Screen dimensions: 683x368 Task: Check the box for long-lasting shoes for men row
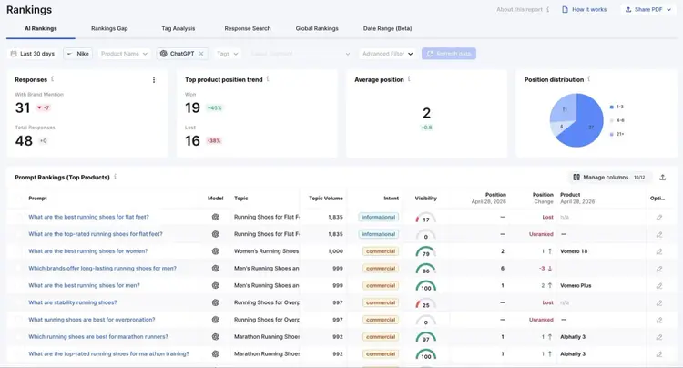(x=19, y=269)
